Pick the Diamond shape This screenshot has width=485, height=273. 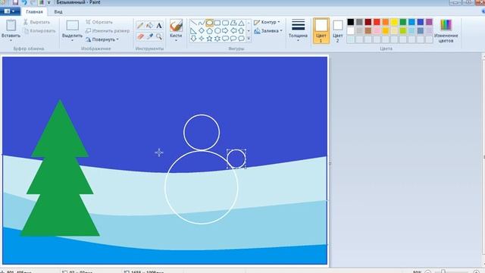click(202, 30)
